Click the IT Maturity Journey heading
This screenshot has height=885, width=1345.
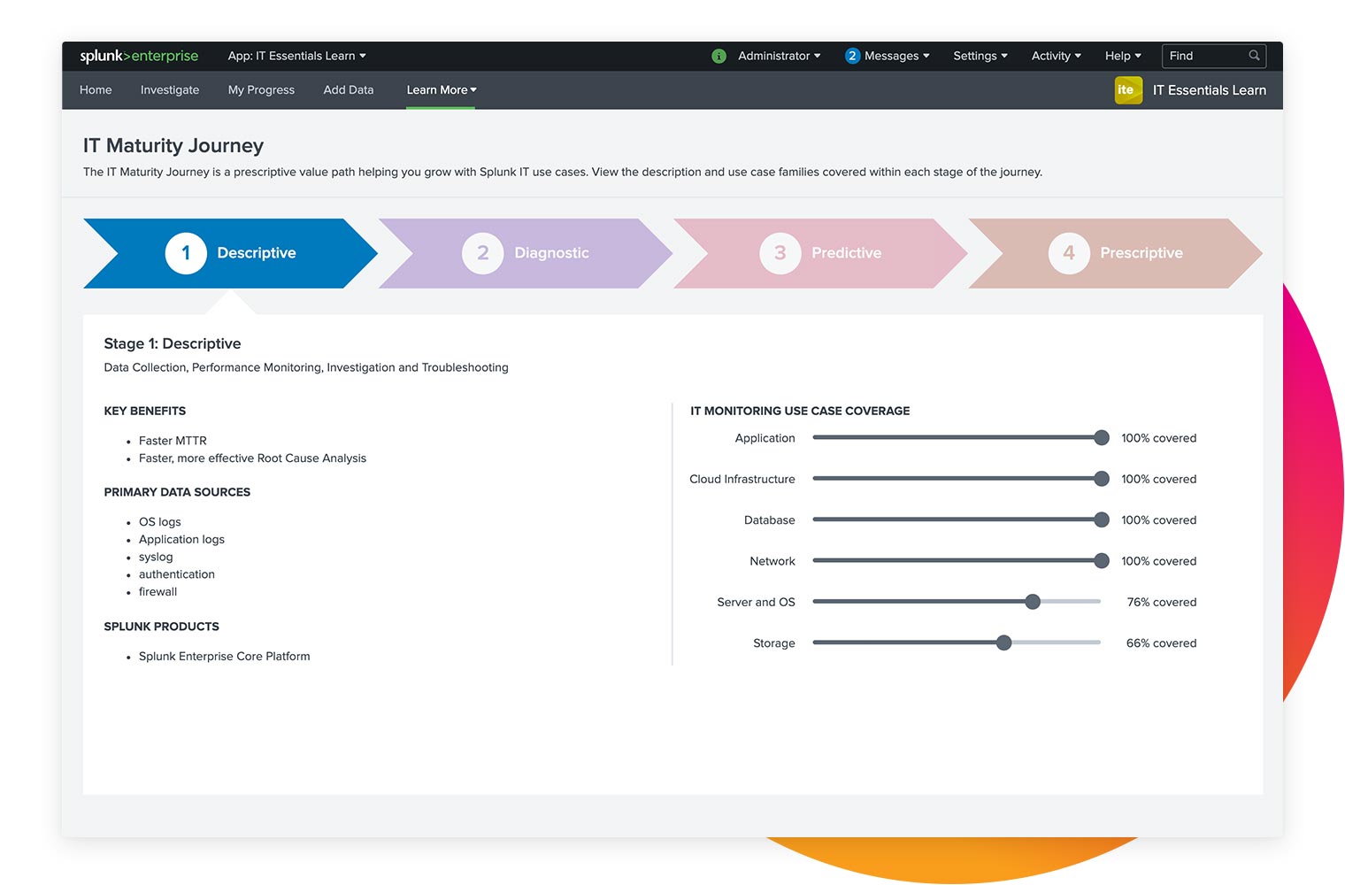(173, 145)
